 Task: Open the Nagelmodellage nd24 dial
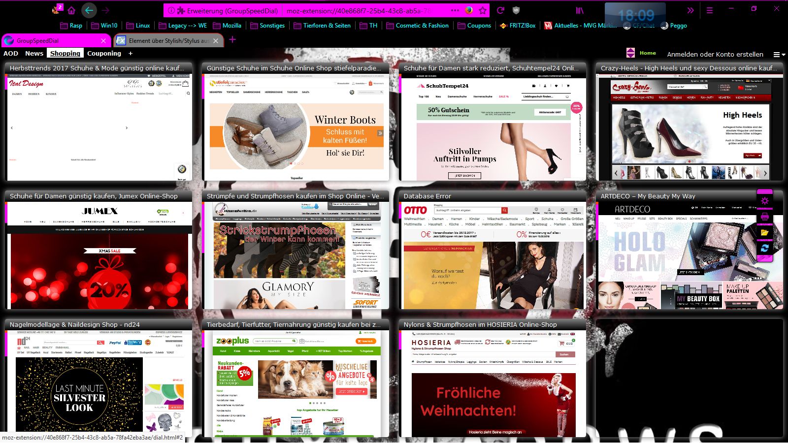(x=98, y=378)
